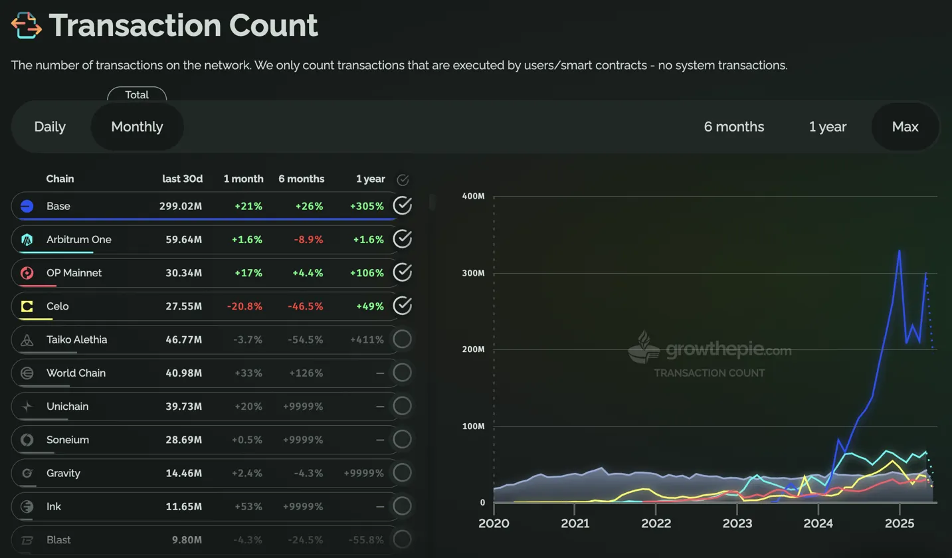The image size is (952, 558).
Task: Sort by the last 30d column
Action: pos(182,179)
